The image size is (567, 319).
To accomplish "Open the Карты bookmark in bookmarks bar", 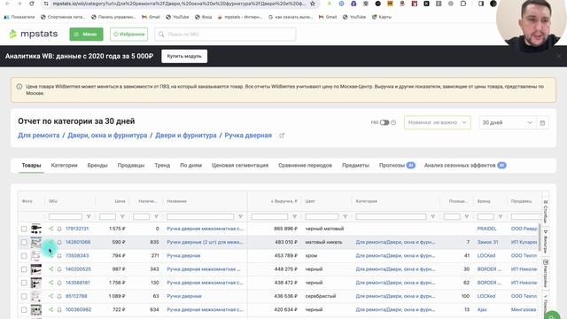I will point(382,17).
